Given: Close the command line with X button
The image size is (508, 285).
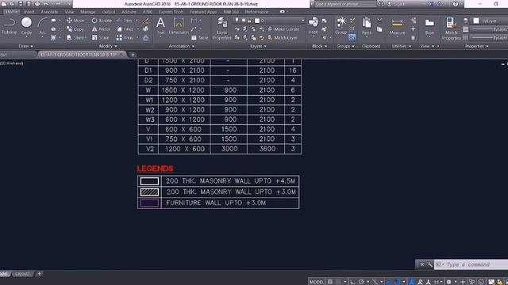Looking at the screenshot, I should coord(421,264).
